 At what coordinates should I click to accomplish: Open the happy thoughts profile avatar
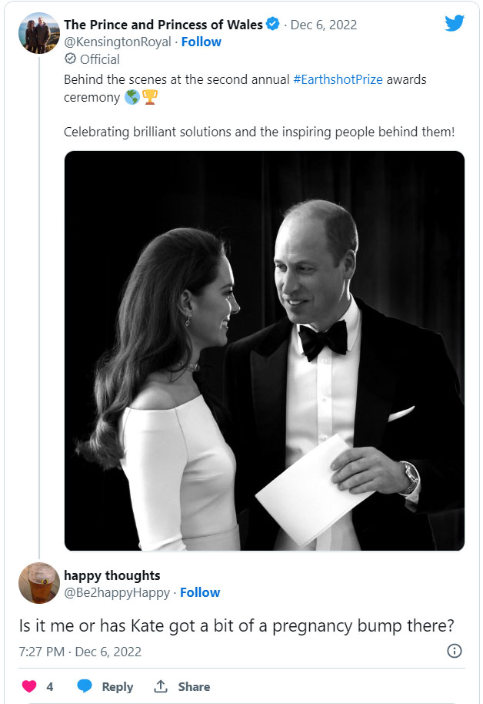coord(39,583)
